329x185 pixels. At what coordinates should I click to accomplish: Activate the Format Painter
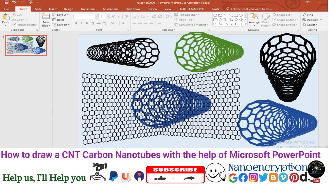[x=24, y=25]
